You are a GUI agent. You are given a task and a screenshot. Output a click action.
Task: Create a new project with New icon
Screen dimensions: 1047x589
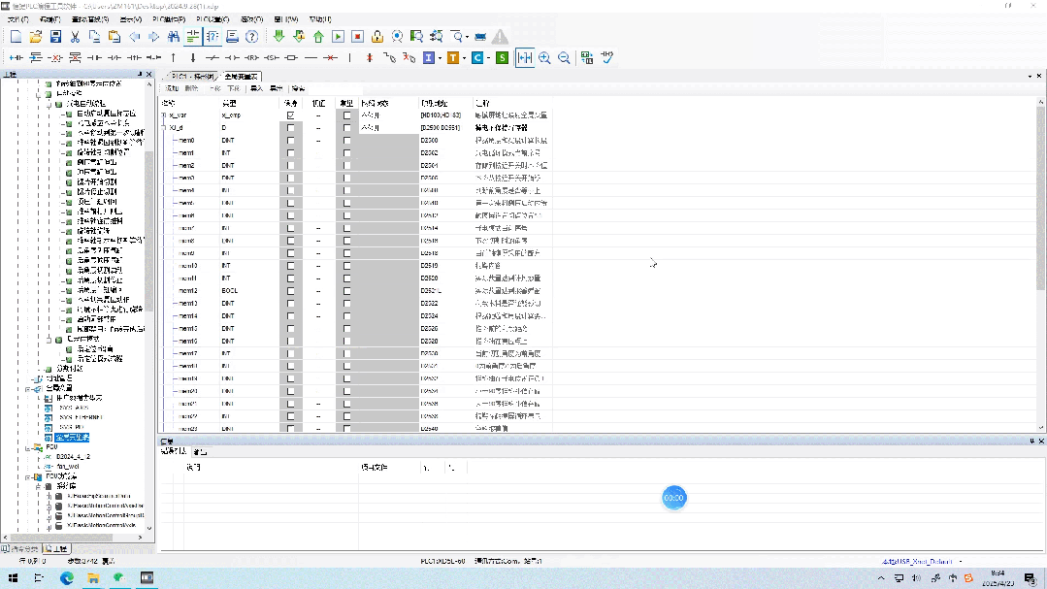pyautogui.click(x=16, y=37)
